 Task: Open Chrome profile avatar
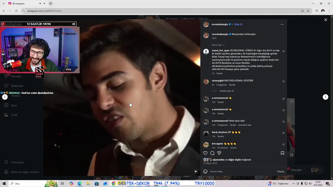pos(323,11)
